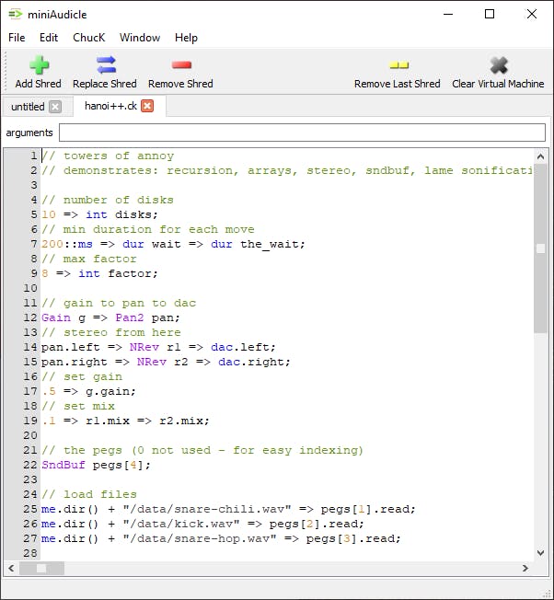Image resolution: width=554 pixels, height=600 pixels.
Task: Maximize the miniAudicle window
Action: (490, 14)
